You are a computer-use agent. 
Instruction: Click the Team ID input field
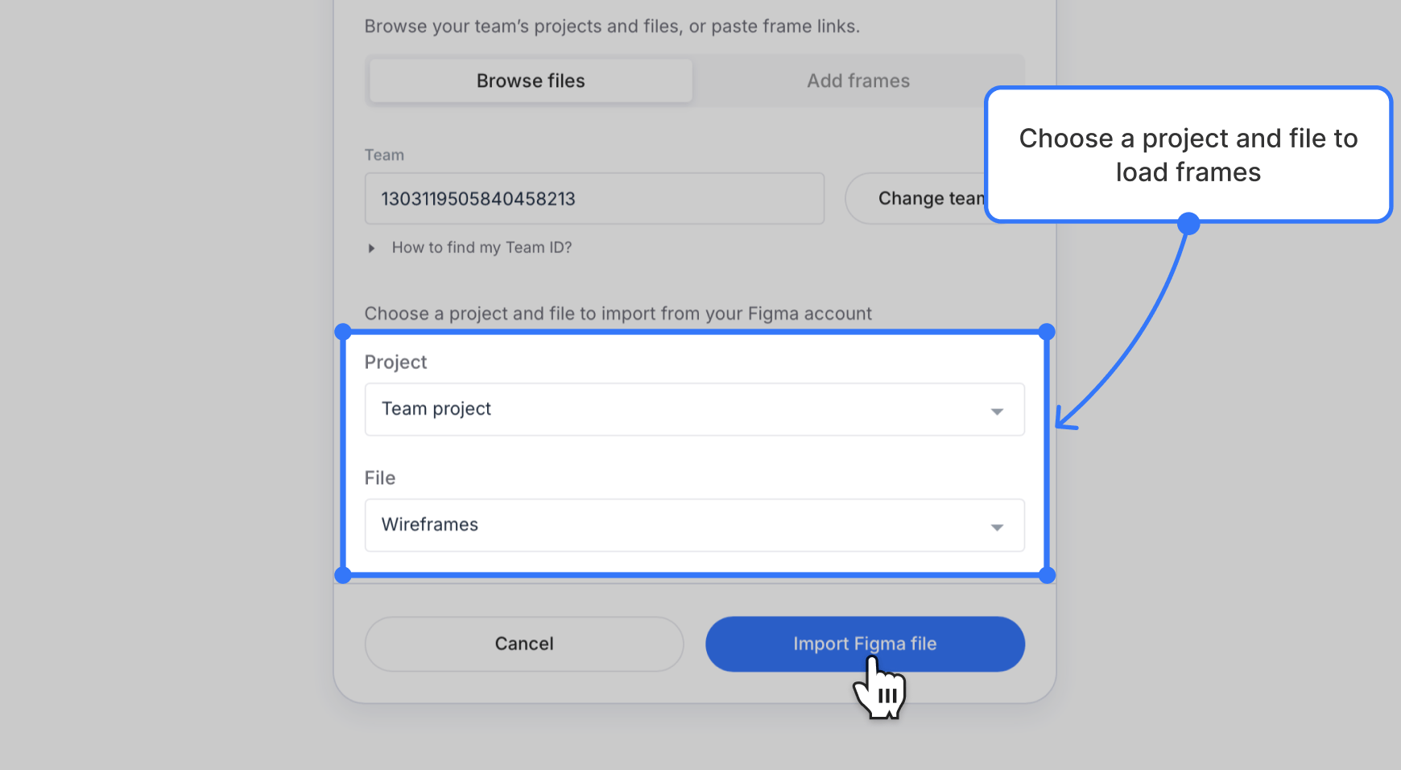(594, 198)
